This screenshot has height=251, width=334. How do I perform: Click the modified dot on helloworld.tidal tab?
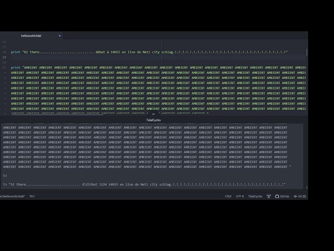[x=59, y=36]
